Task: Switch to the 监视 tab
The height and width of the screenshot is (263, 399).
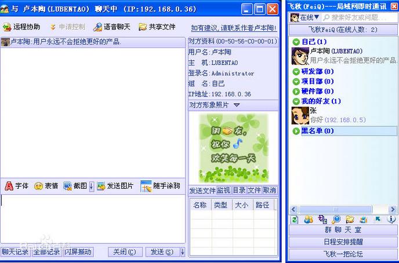Action: [x=224, y=190]
